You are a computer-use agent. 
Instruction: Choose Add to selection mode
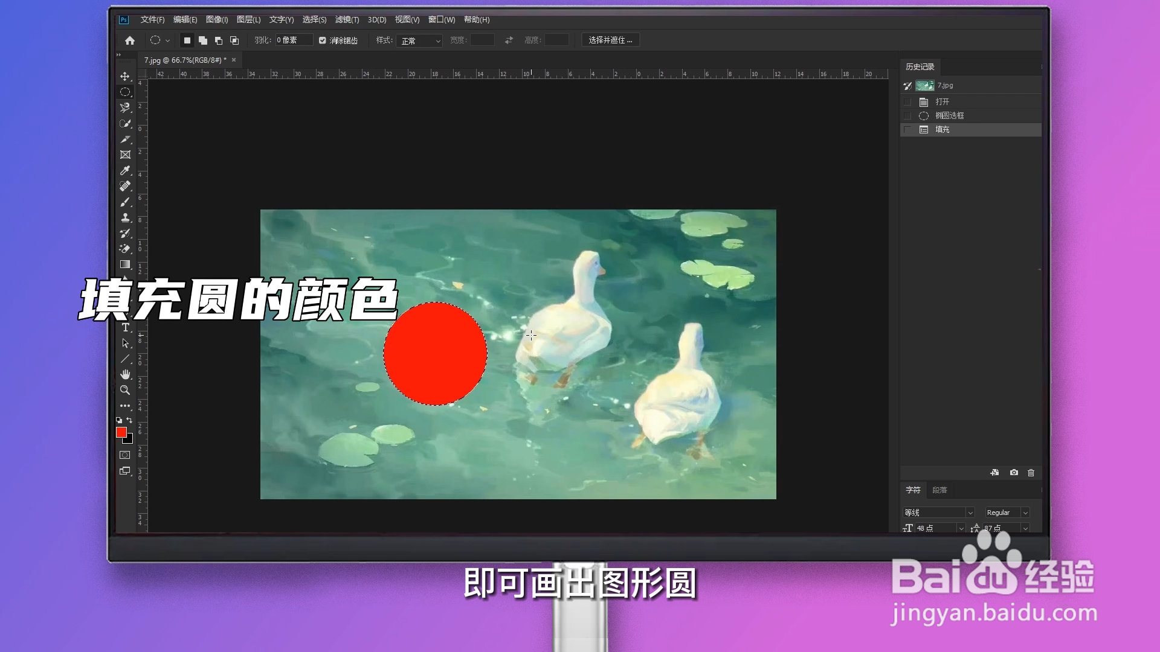point(203,40)
